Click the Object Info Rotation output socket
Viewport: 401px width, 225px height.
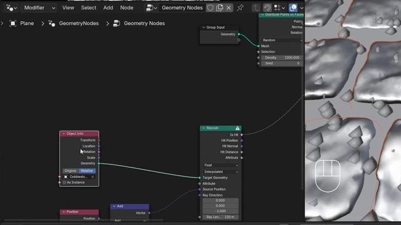coord(99,152)
